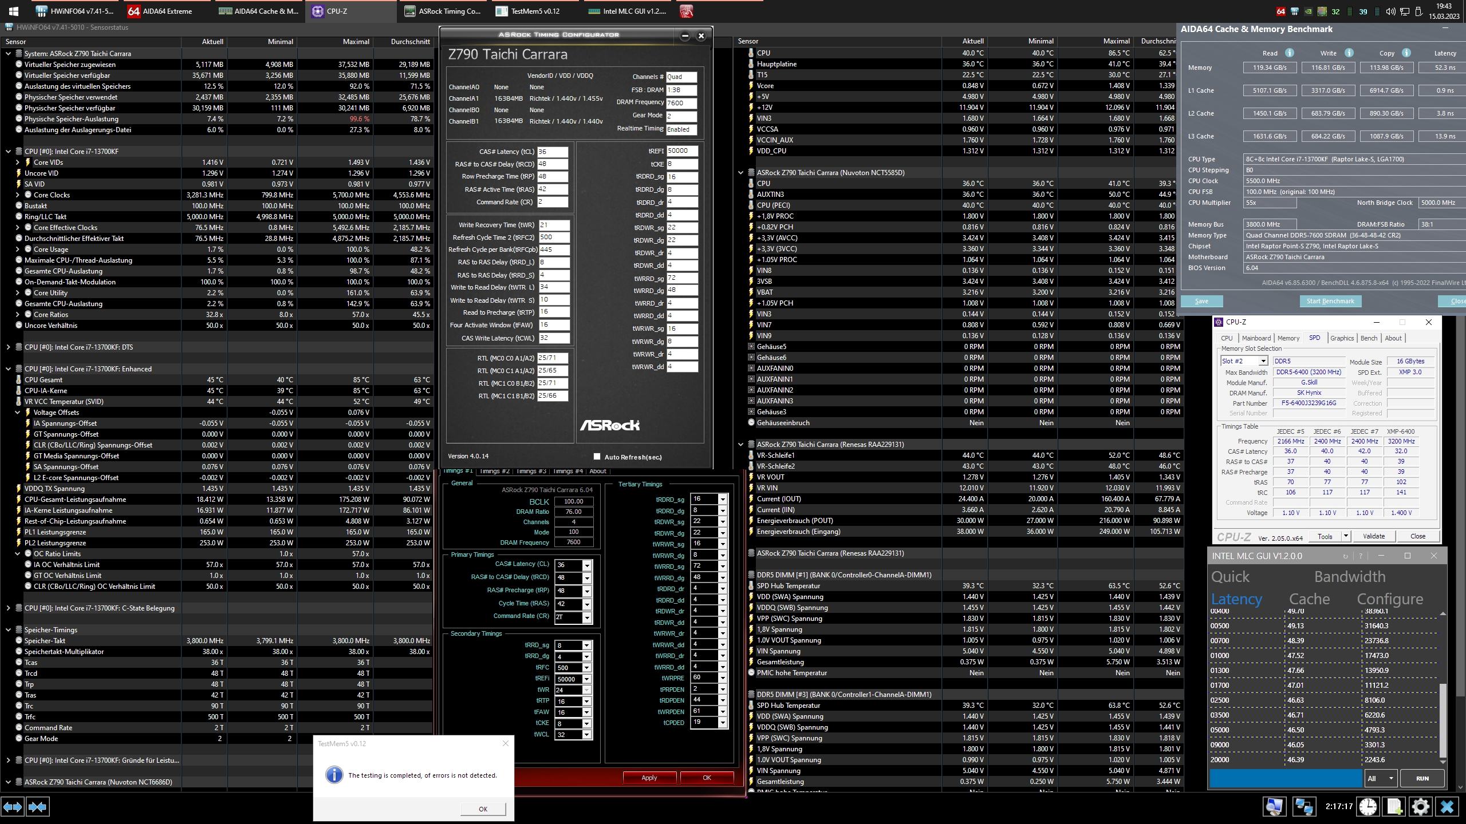1466x824 pixels.
Task: Click Save in AIDA64 benchmark window
Action: tap(1201, 301)
